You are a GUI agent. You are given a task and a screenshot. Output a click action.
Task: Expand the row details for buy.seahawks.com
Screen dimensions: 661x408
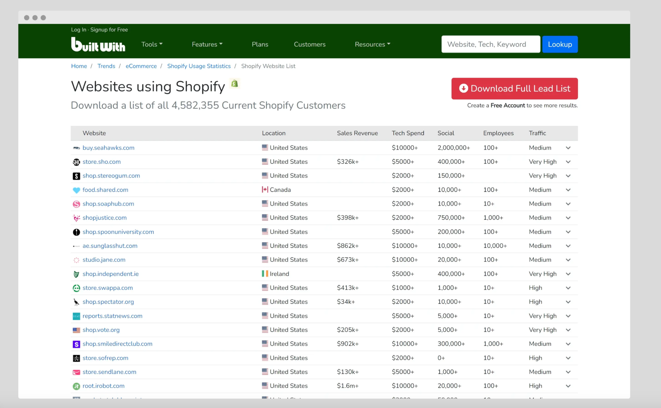pyautogui.click(x=568, y=148)
